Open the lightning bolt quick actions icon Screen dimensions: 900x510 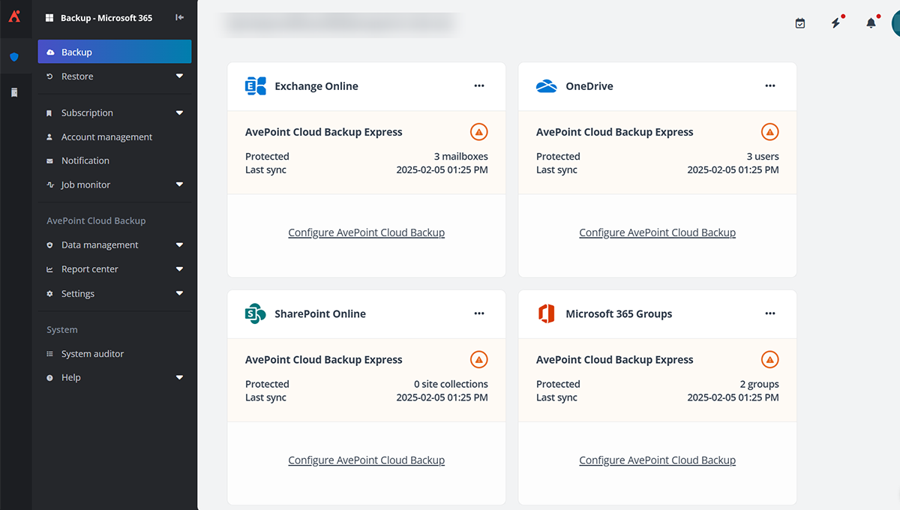click(x=835, y=23)
